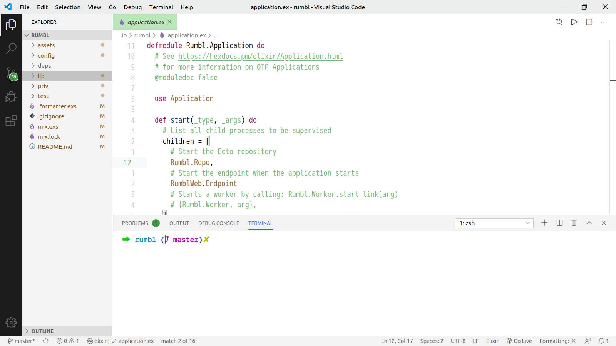Close the terminal panel
This screenshot has height=346, width=616.
pos(604,223)
